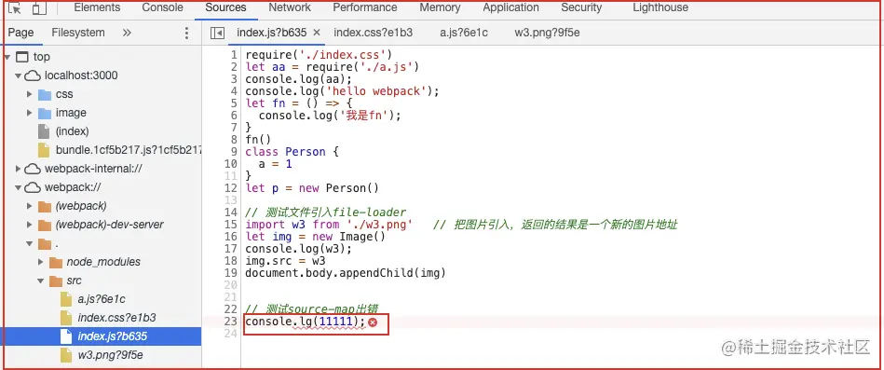Click the w3.png?9f5e file icon in tree

[x=66, y=355]
